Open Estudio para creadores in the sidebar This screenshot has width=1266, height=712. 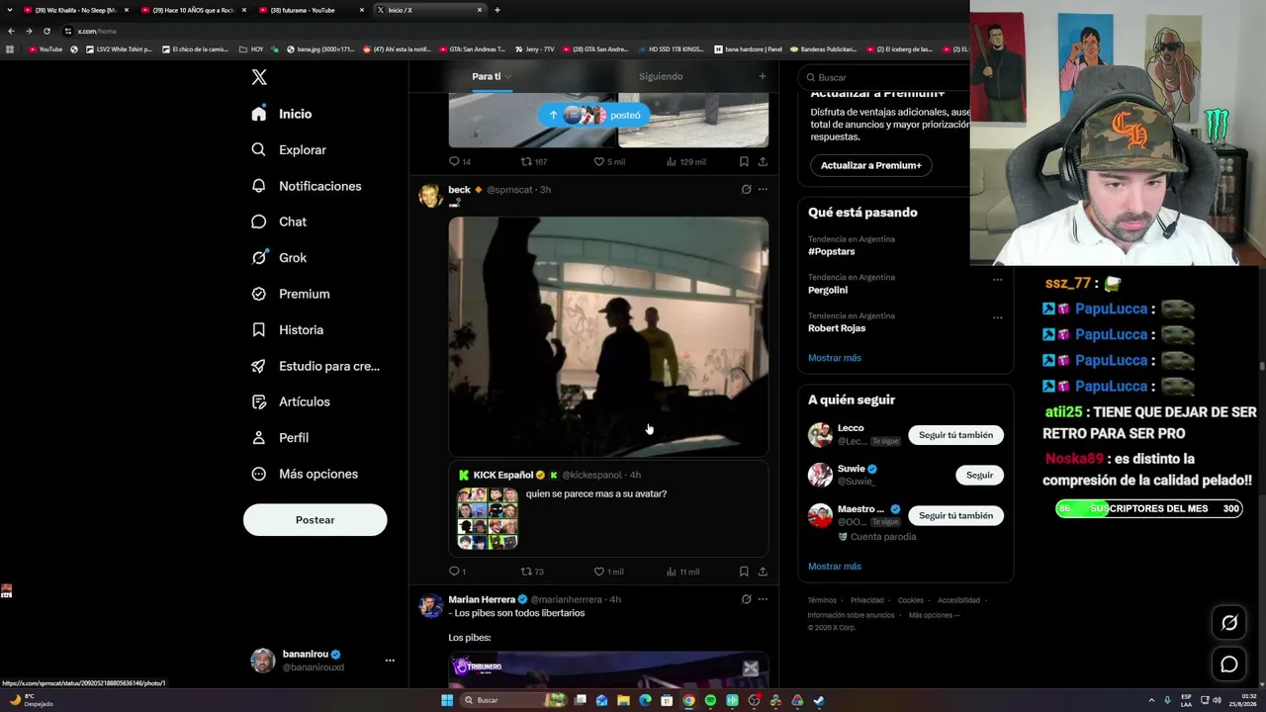(x=316, y=366)
